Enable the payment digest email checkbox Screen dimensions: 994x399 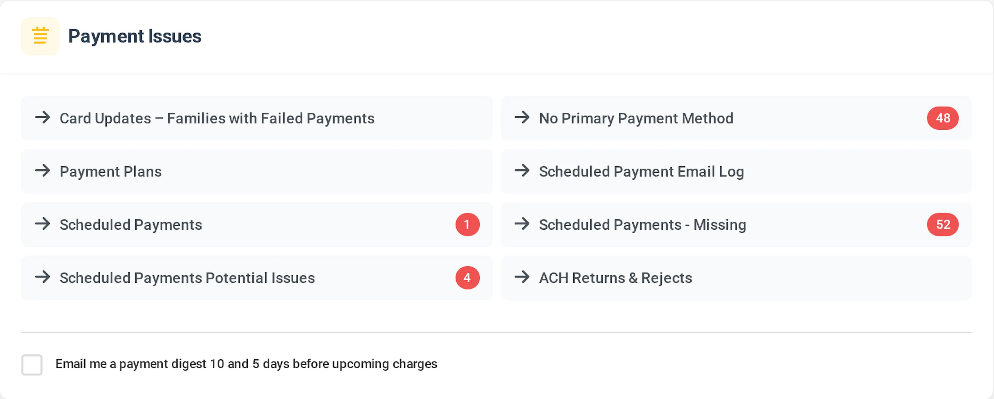[32, 365]
